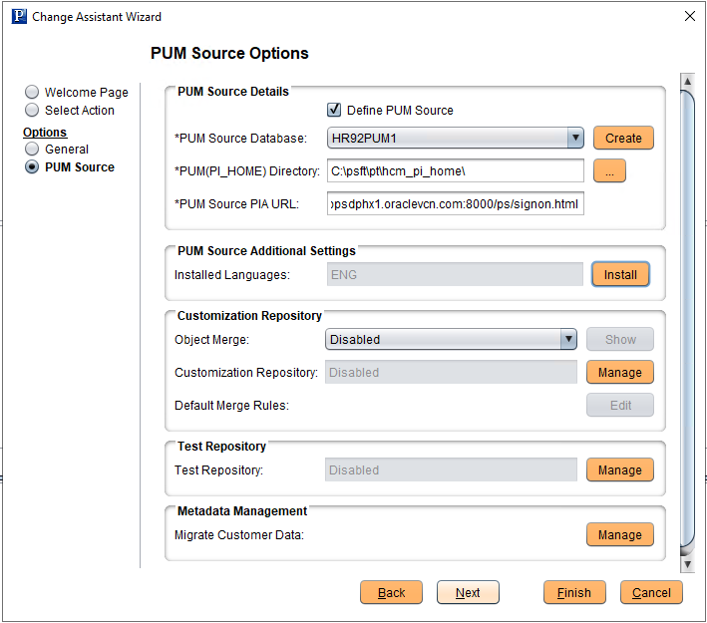Click the scroll-down arrow of the vertical scrollbar
707x623 pixels.
686,564
